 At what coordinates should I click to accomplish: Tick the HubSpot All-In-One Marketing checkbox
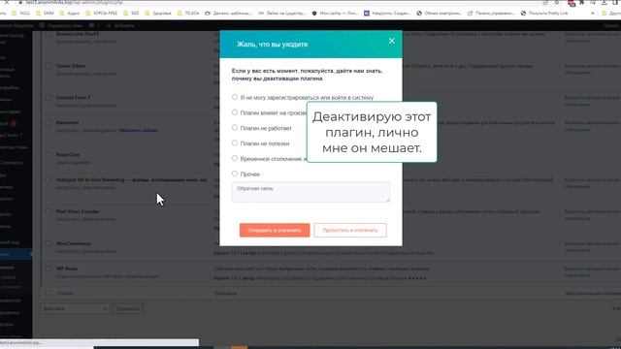click(49, 180)
